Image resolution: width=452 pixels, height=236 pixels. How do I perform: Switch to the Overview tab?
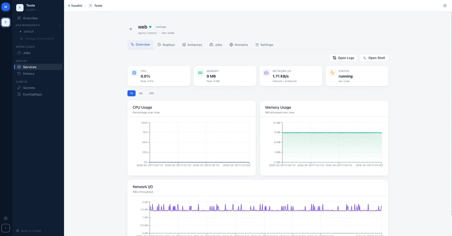140,44
